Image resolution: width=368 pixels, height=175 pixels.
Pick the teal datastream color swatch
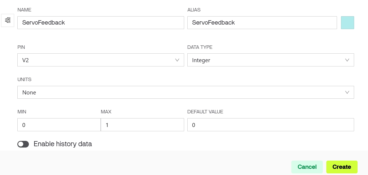347,23
